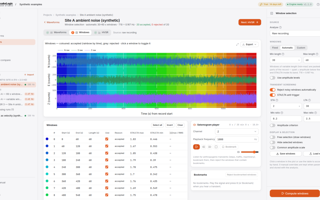Screen dimensions: 320x200
Task: Show help for Min length
Action: pyautogui.click(x=283, y=54)
